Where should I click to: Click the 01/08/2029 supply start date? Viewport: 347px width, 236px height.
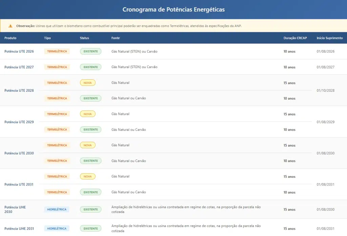coord(325,122)
